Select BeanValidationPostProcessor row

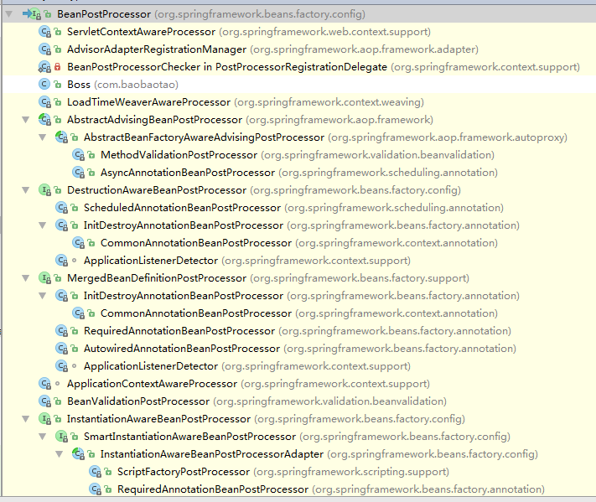tap(298, 401)
